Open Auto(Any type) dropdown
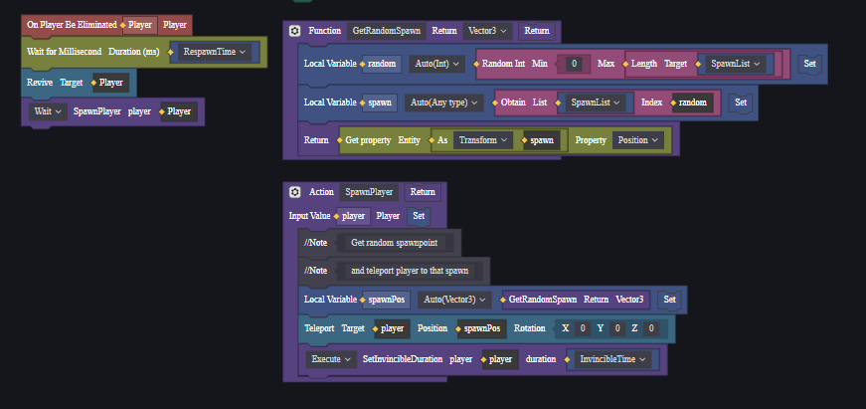This screenshot has height=409, width=866. click(x=444, y=102)
